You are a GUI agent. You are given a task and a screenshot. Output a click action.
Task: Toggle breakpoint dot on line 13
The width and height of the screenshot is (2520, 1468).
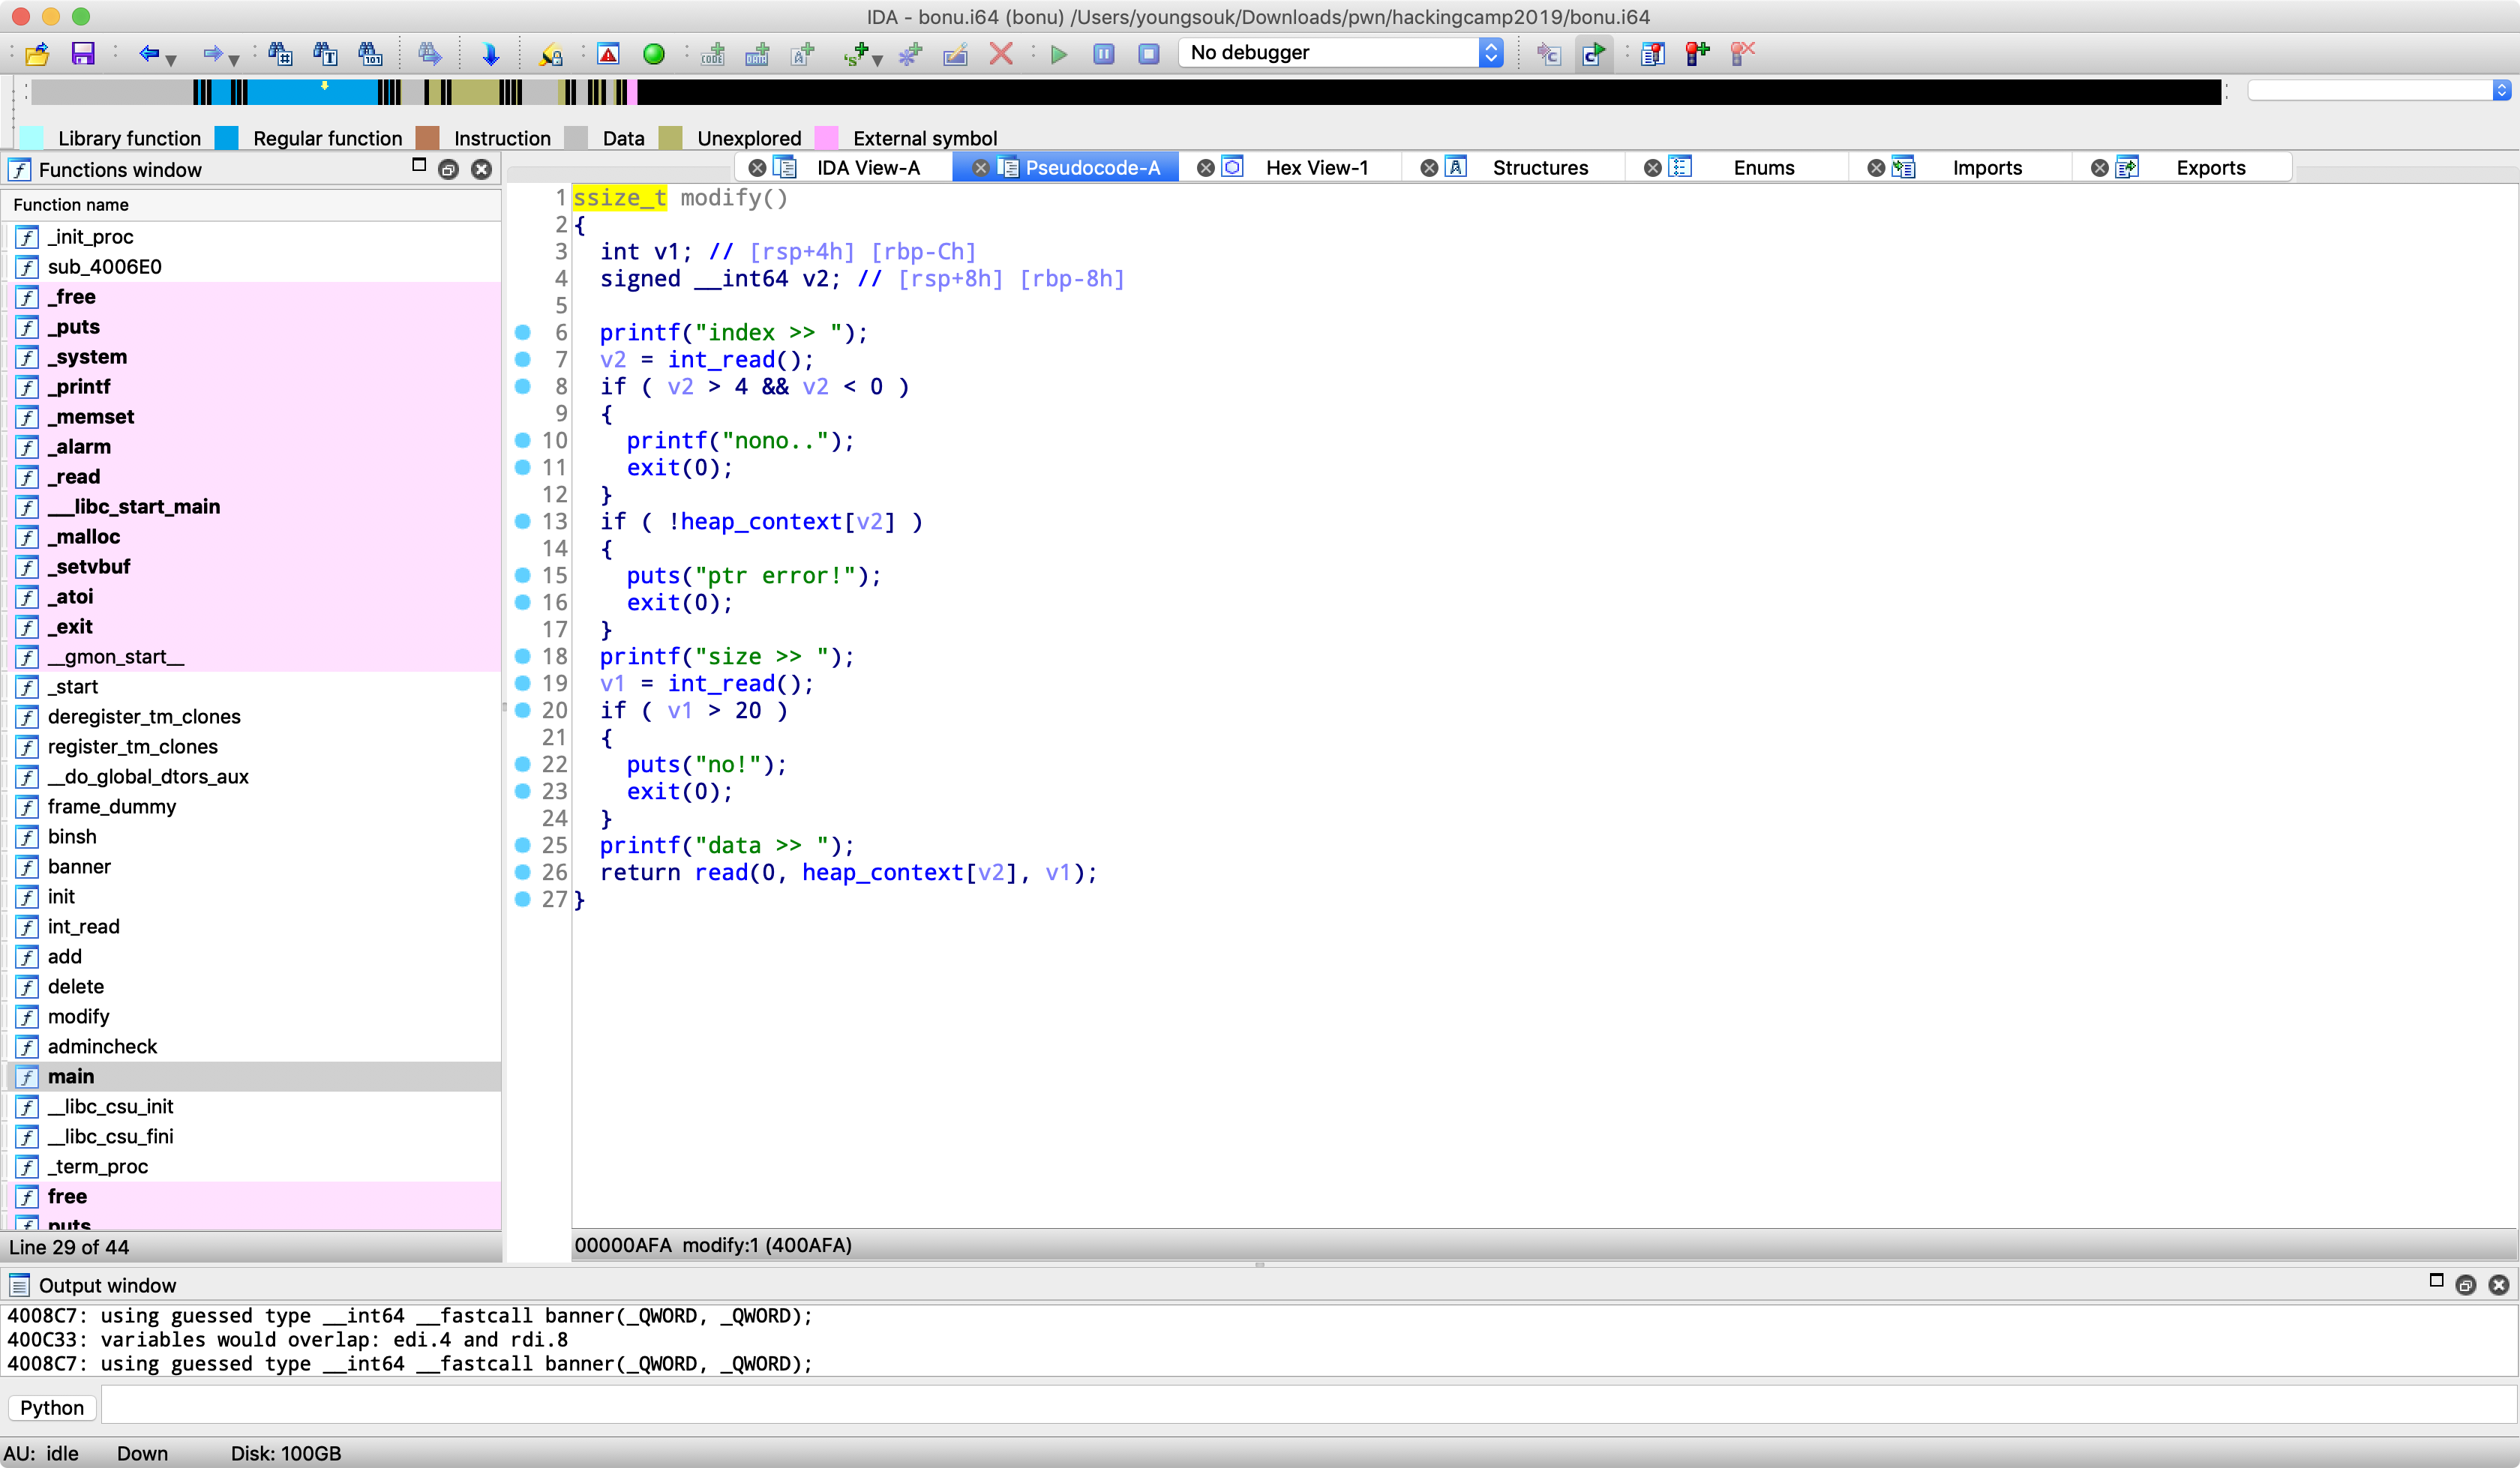pos(522,521)
